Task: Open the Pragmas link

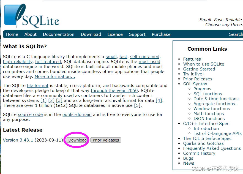Action: pos(202,89)
